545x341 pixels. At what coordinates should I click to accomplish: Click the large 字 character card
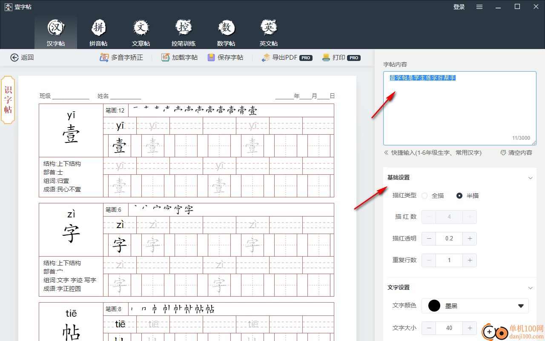[71, 230]
